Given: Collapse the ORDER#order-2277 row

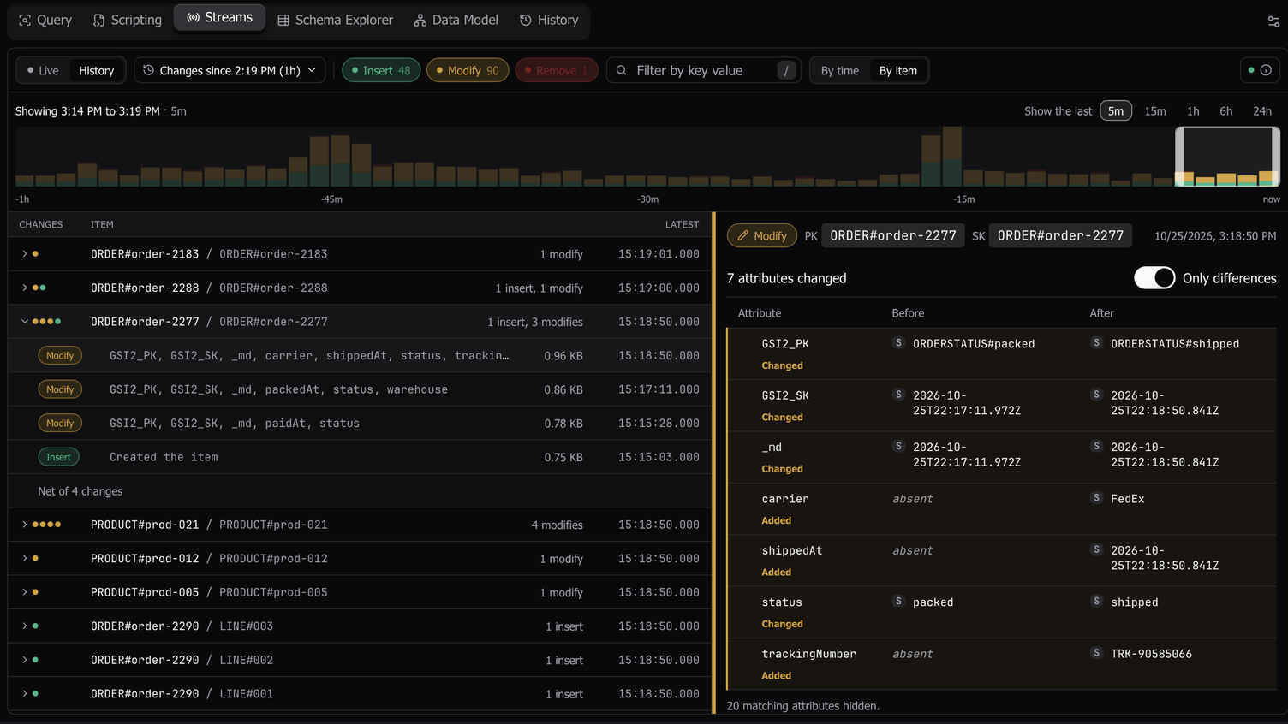Looking at the screenshot, I should click(x=25, y=322).
